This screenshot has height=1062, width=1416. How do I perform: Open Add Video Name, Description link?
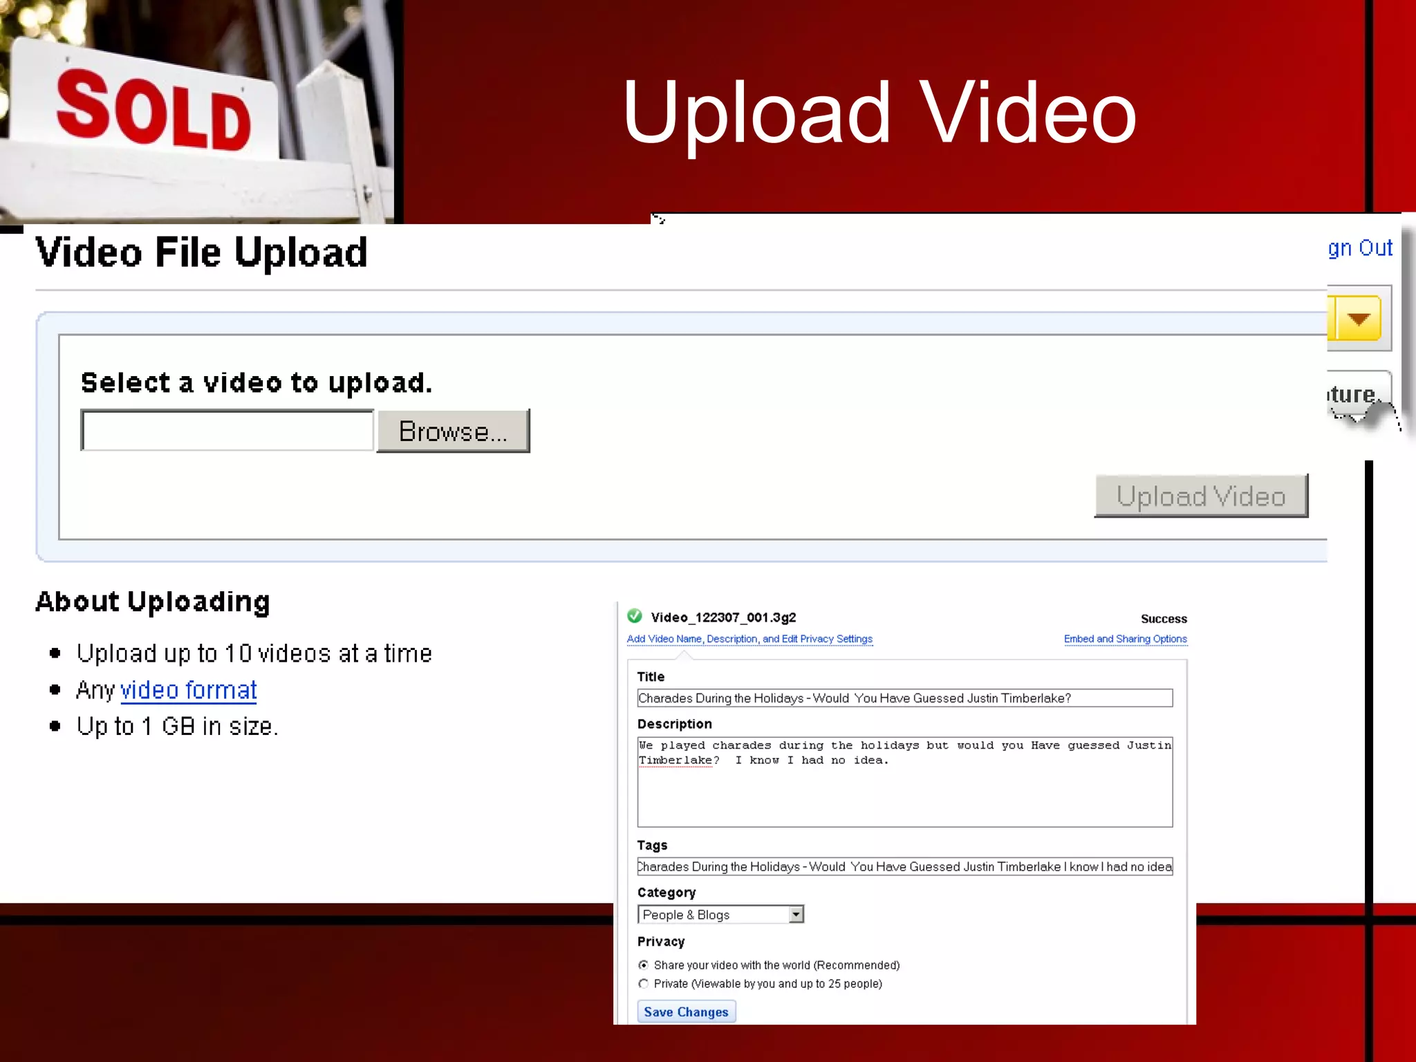[x=749, y=639]
